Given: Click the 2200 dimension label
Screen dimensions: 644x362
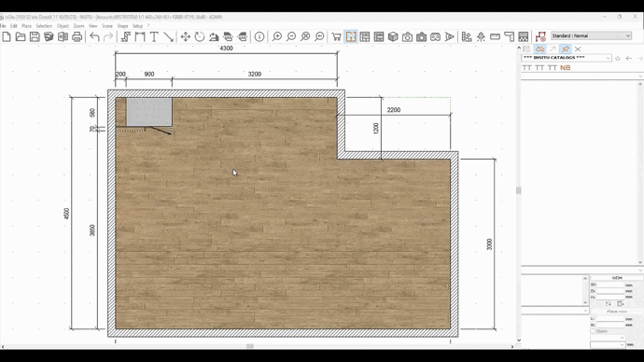Looking at the screenshot, I should tap(394, 110).
